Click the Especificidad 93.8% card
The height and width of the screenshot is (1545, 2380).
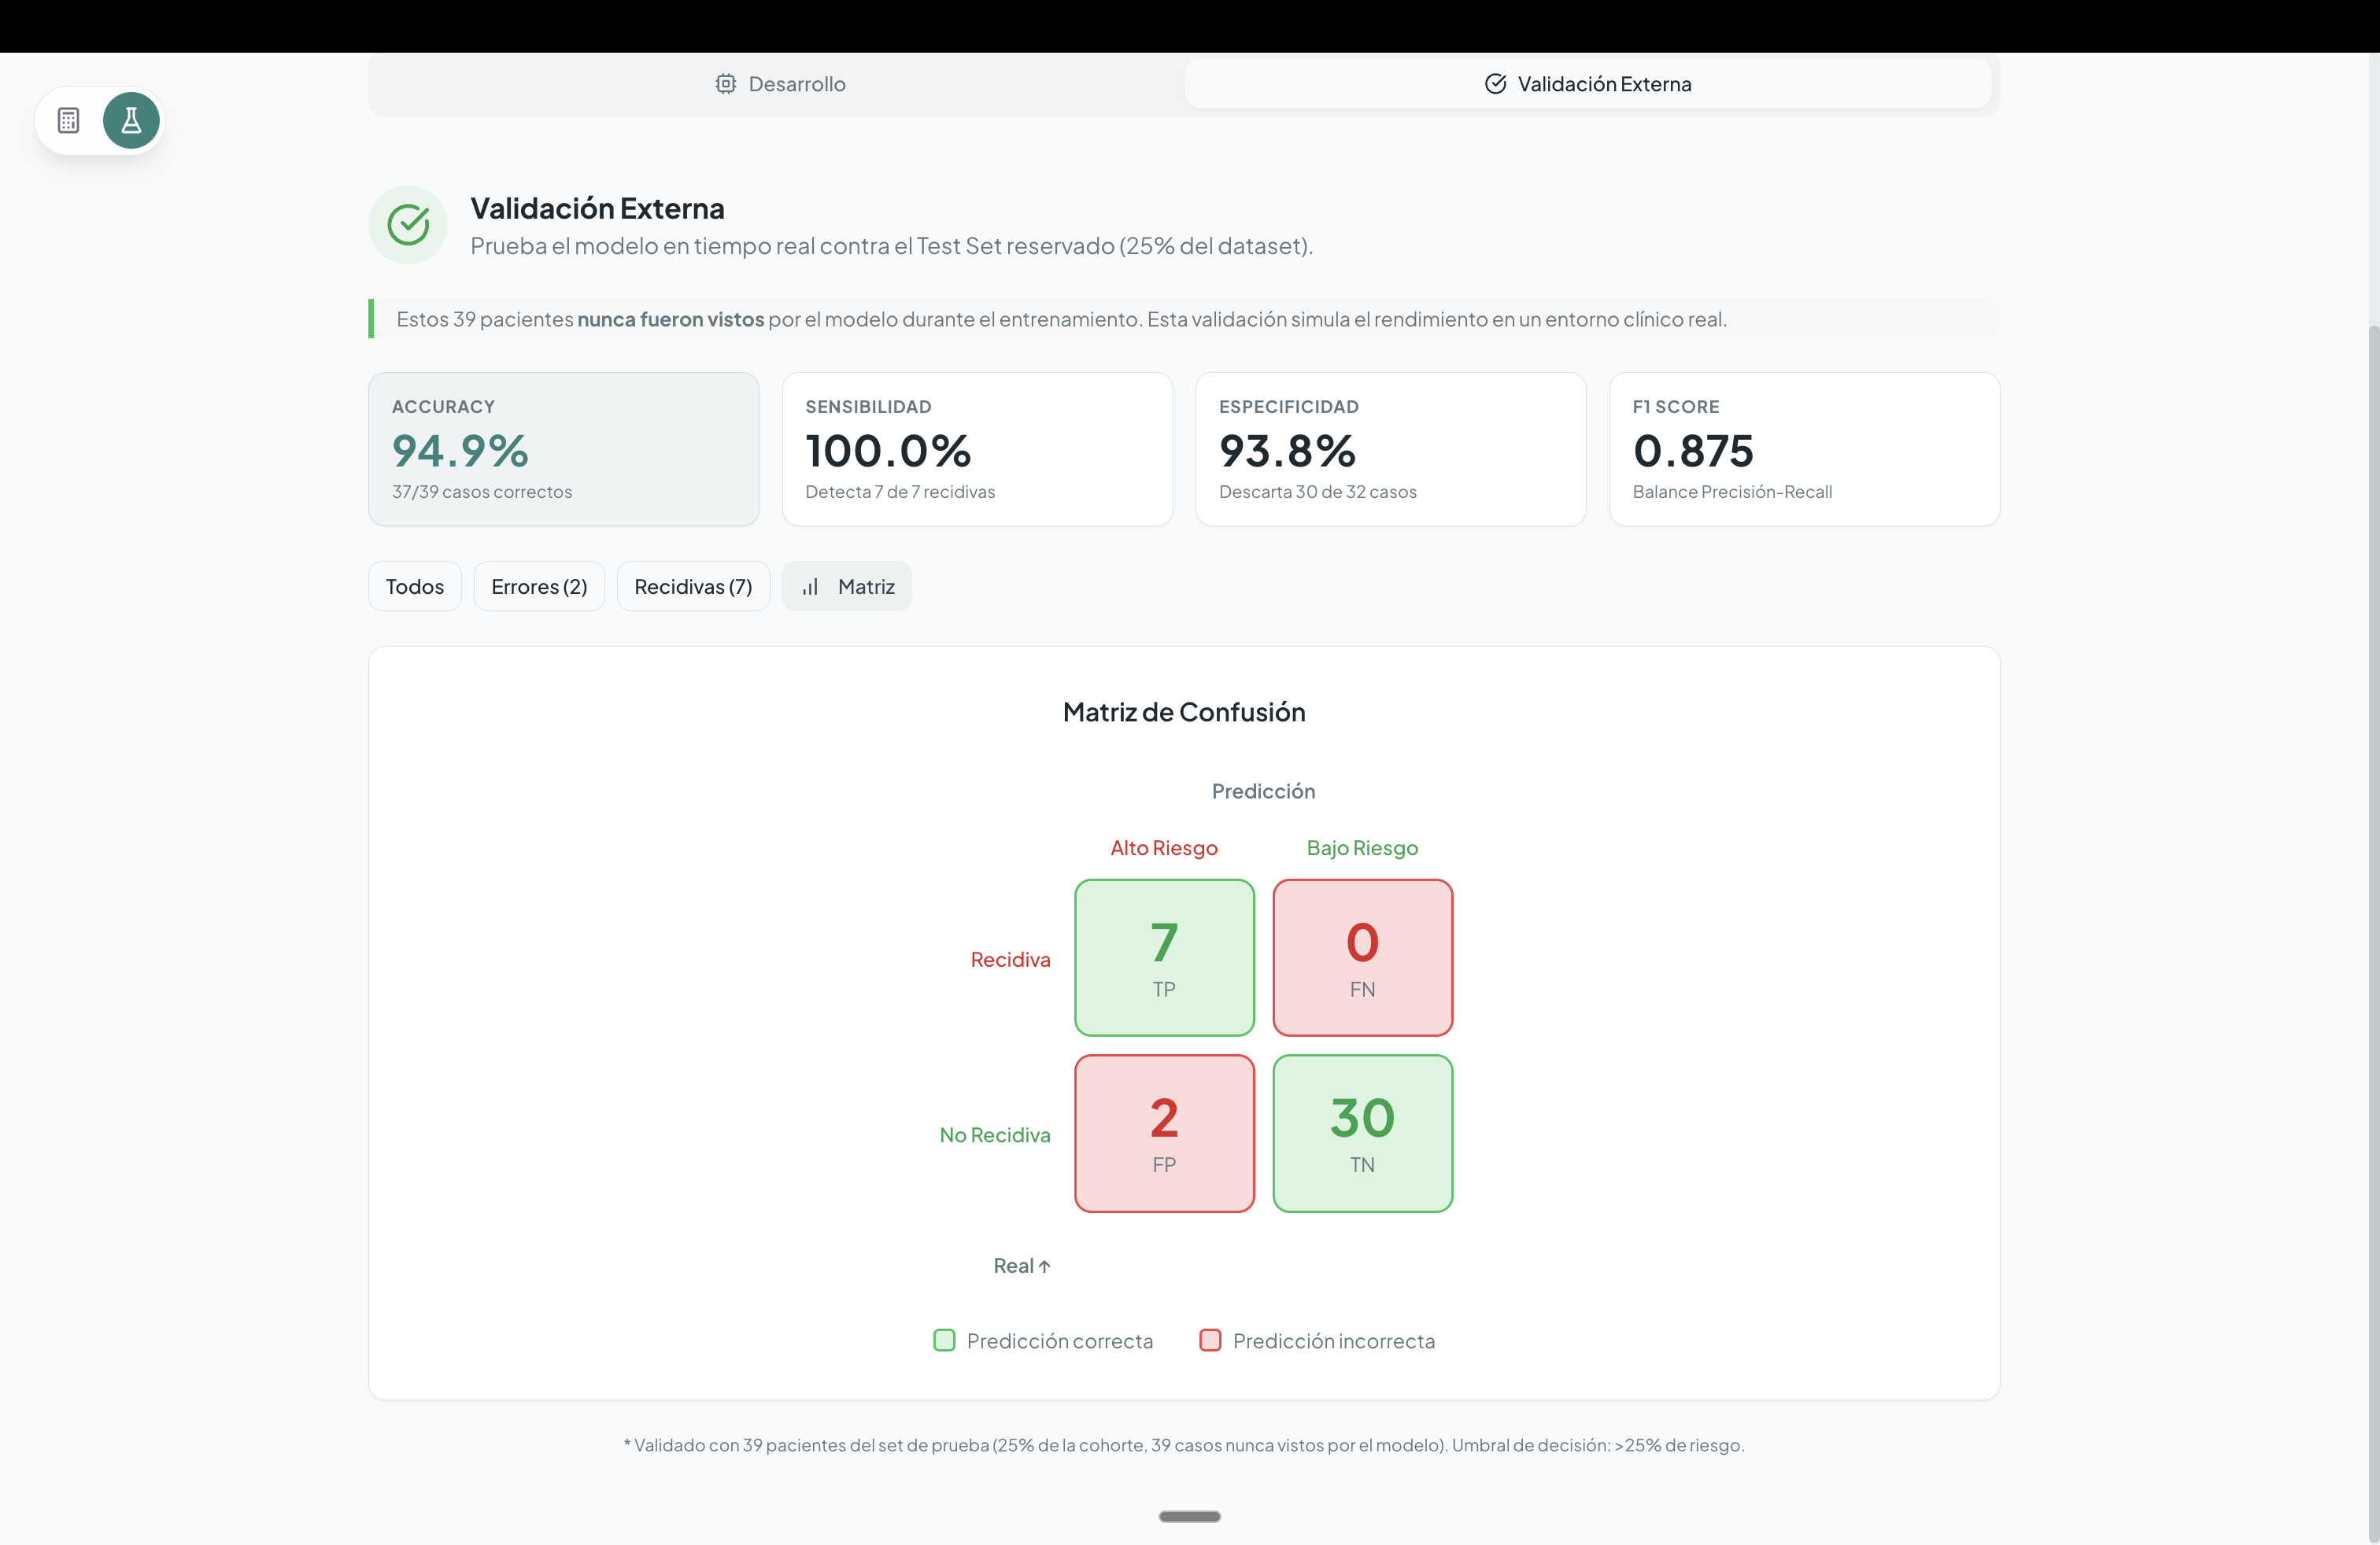tap(1390, 448)
